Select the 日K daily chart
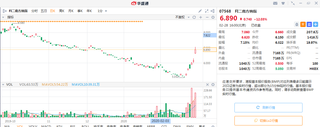320x127 pixels. tap(53, 11)
